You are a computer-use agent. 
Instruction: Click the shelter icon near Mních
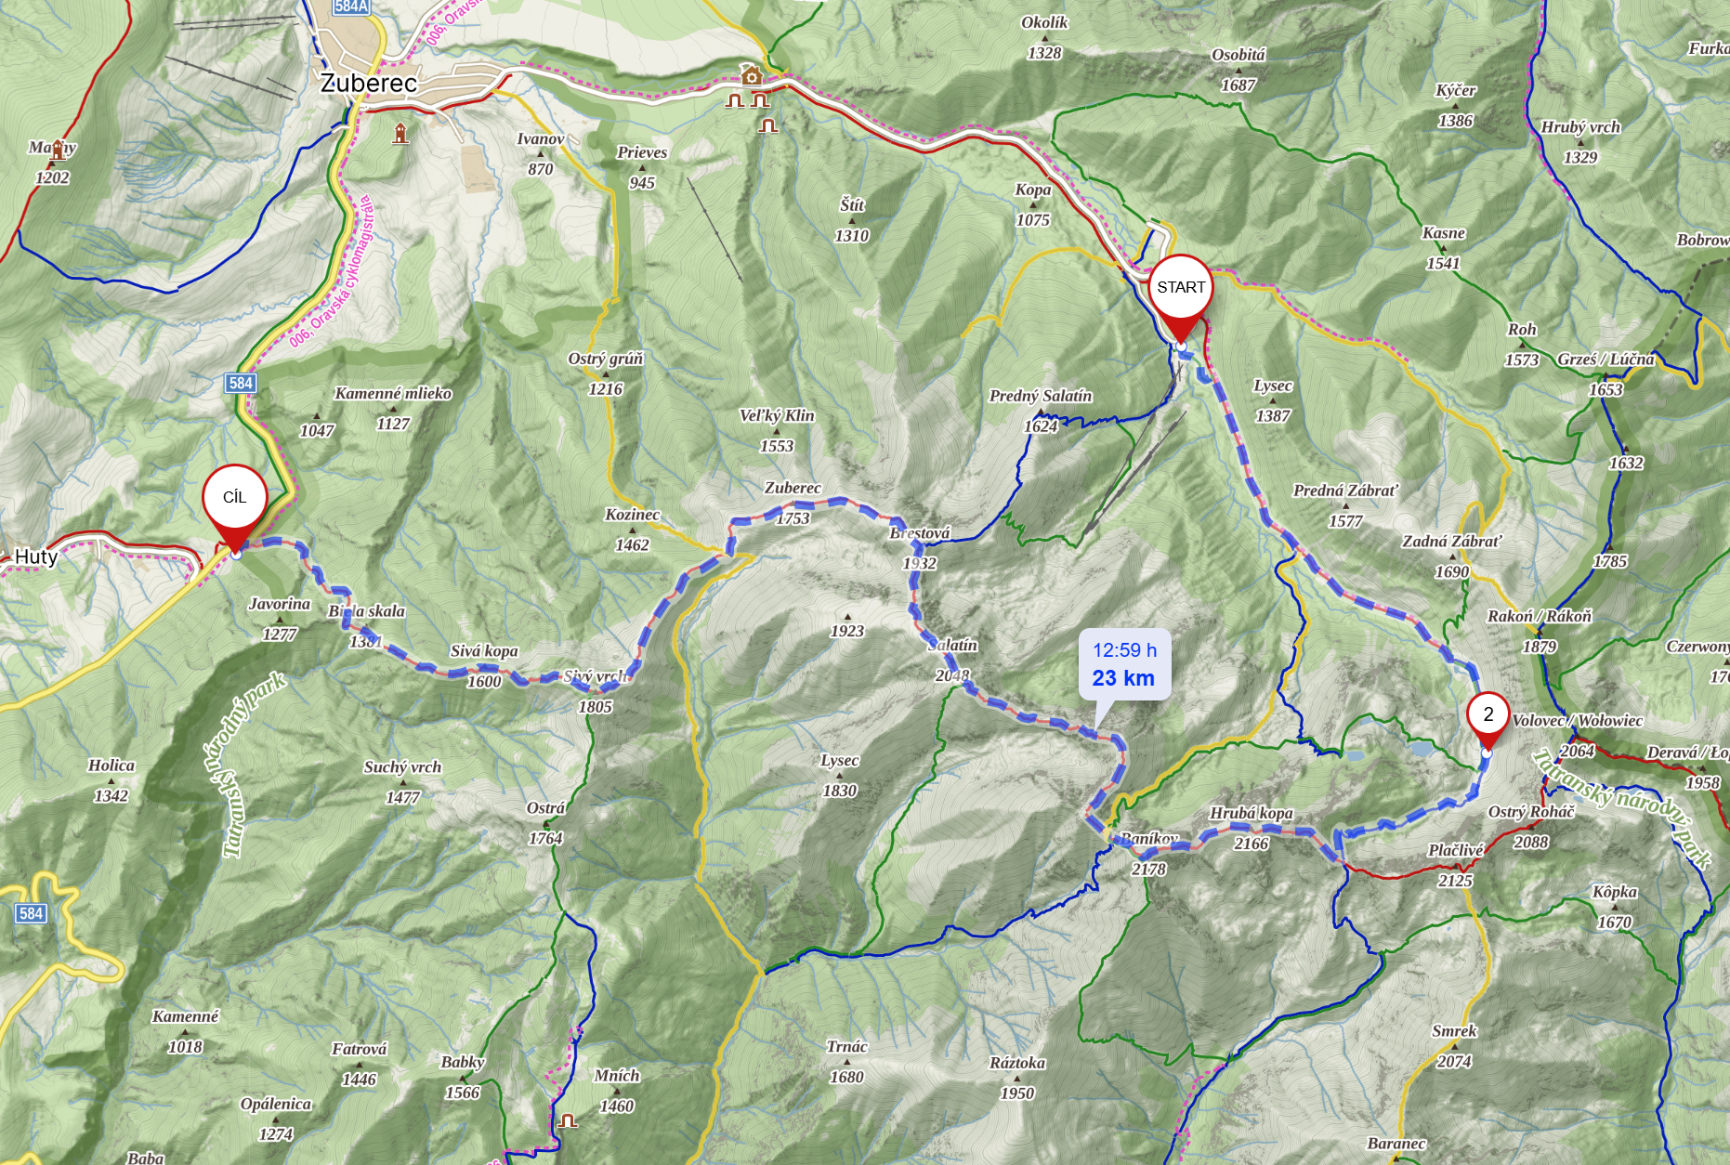568,1120
